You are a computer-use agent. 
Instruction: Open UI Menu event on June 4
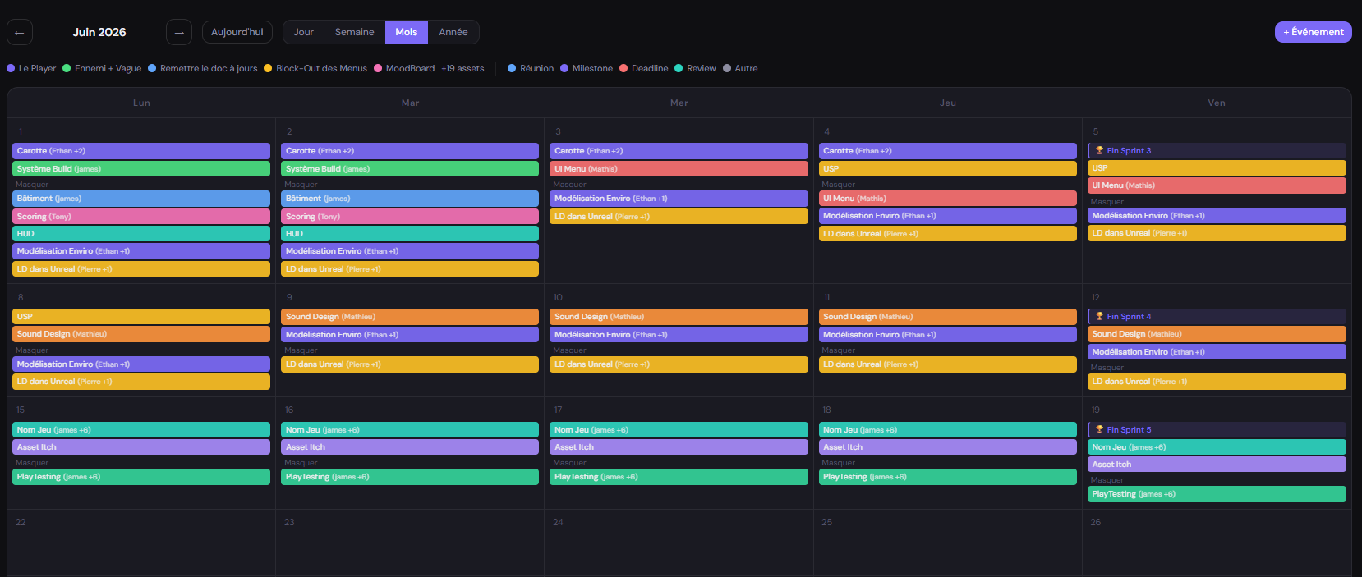click(x=948, y=199)
